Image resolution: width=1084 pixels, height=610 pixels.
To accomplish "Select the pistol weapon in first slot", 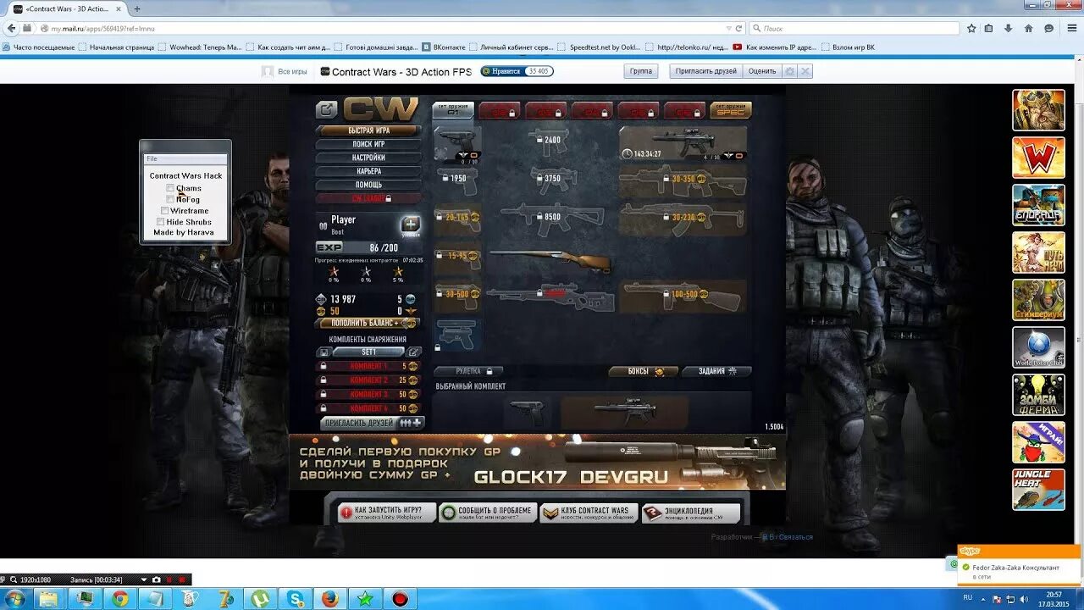I will pyautogui.click(x=457, y=144).
